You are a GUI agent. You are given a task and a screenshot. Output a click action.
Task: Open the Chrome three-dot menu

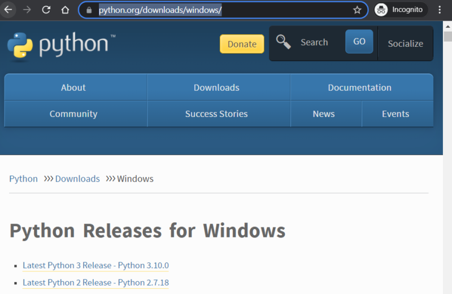(440, 10)
